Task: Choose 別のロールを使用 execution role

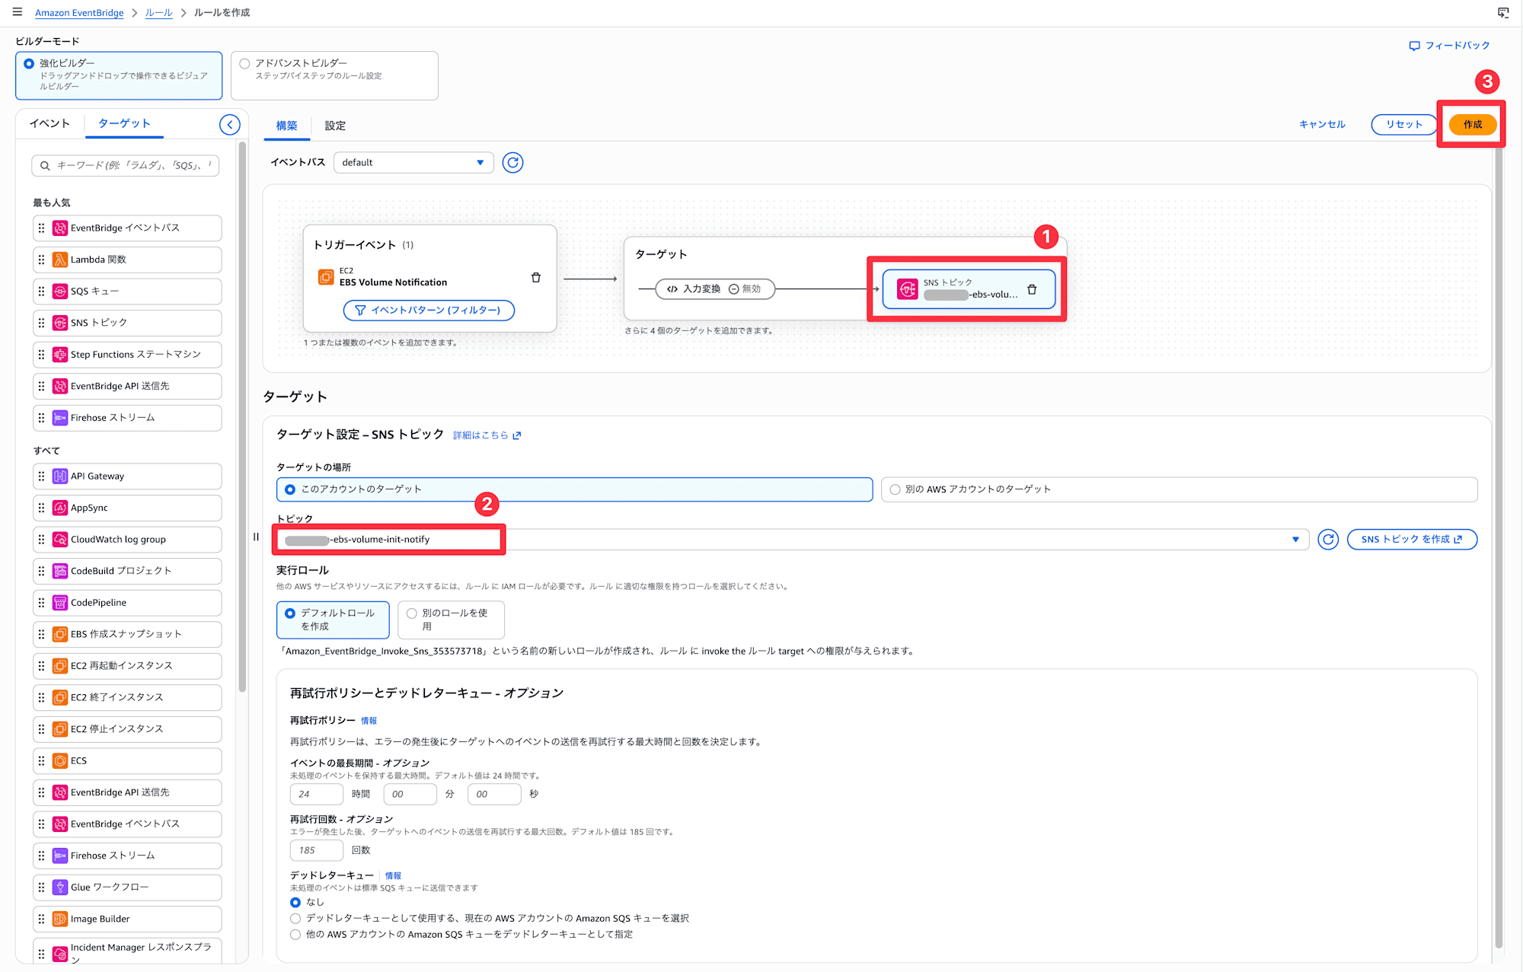Action: 451,620
